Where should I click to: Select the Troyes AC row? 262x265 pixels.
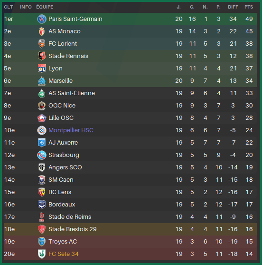pyautogui.click(x=130, y=242)
